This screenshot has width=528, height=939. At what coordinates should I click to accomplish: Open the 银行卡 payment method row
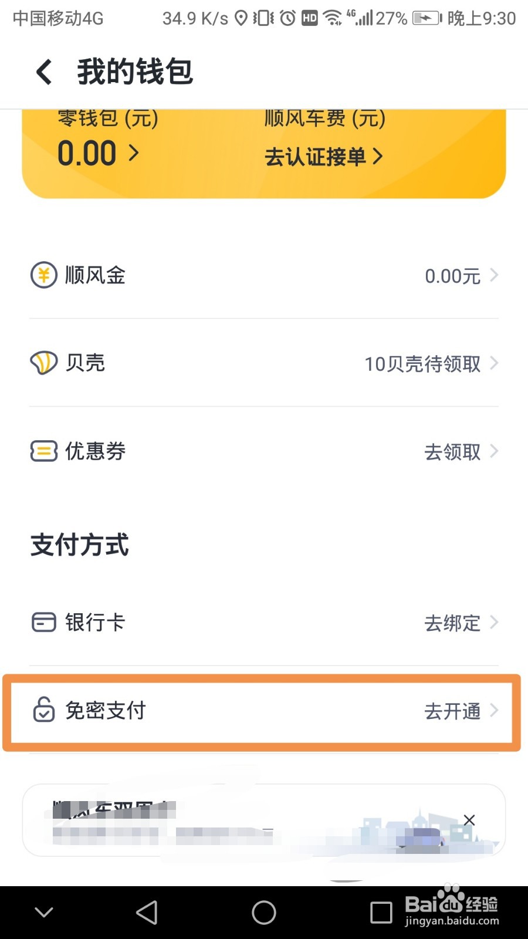(264, 622)
